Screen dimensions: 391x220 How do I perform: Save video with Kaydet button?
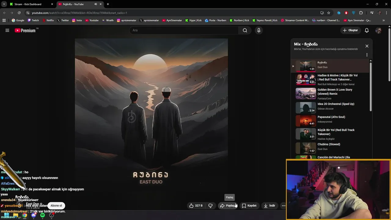point(249,206)
